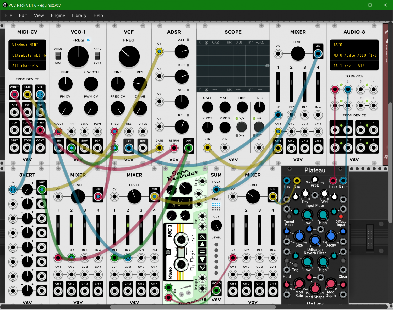The image size is (393, 310).
Task: Click the L Out jack on Plateau
Action: tap(333, 180)
